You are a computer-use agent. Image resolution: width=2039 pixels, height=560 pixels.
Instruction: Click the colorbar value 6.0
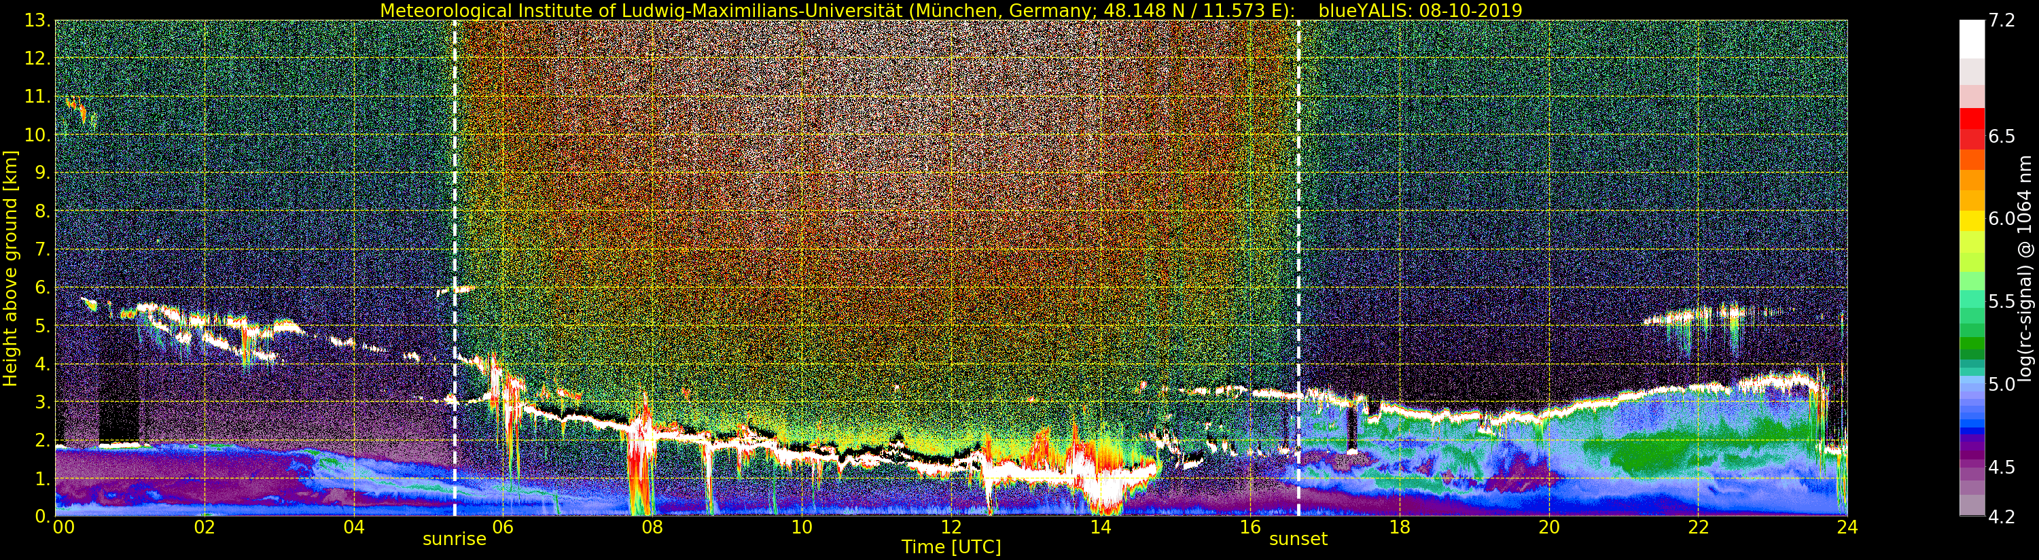(2002, 219)
